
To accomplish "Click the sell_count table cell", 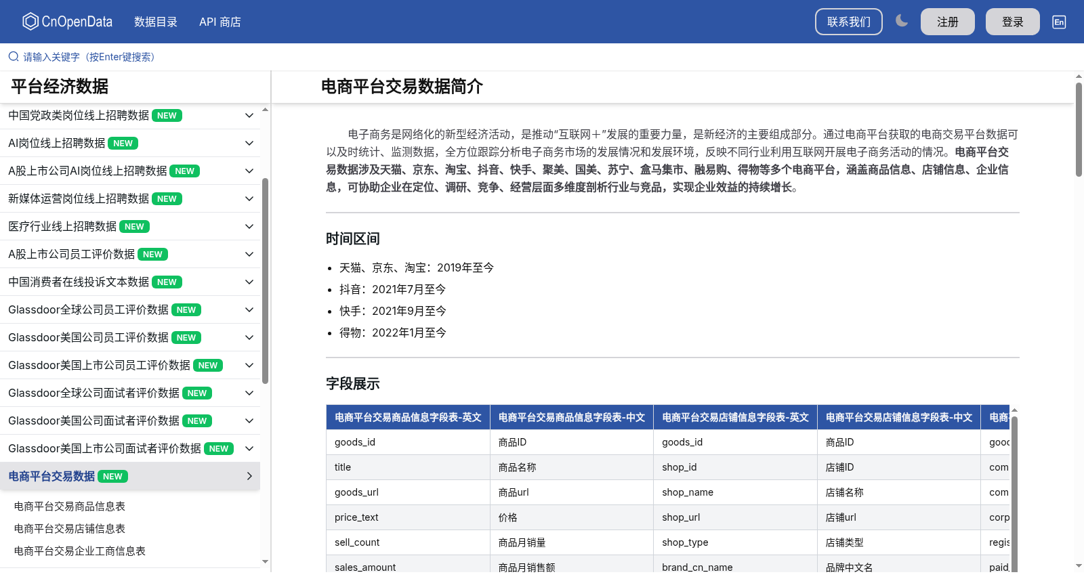I will click(408, 542).
